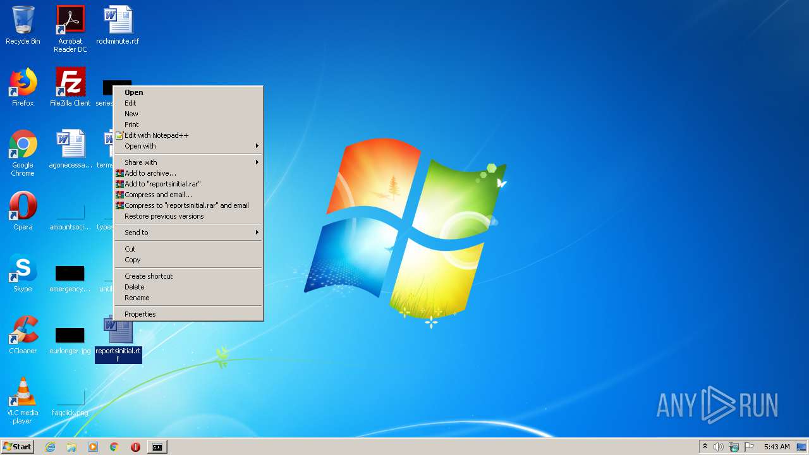Open the volume control in system tray
Screen dimensions: 809x455
pyautogui.click(x=719, y=447)
